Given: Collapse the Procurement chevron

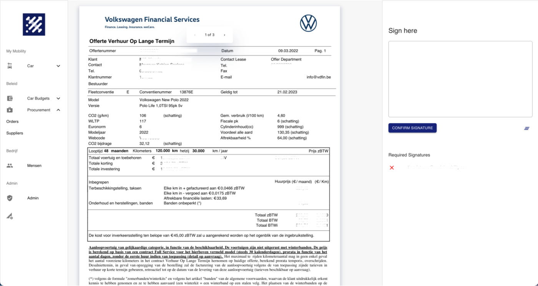Looking at the screenshot, I should [58, 110].
